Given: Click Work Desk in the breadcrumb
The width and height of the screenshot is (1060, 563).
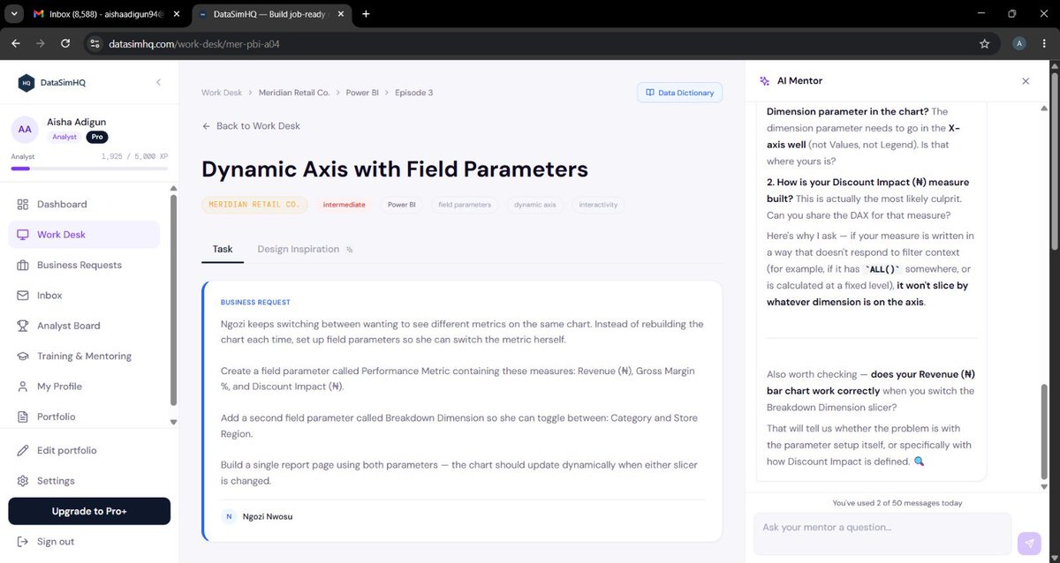Looking at the screenshot, I should 222,93.
